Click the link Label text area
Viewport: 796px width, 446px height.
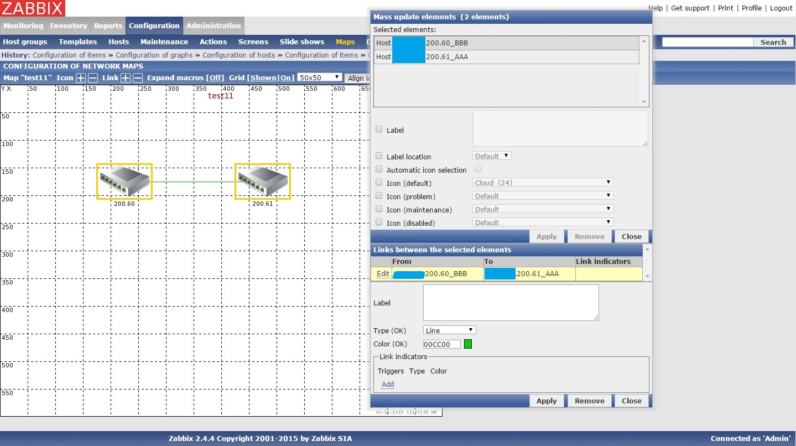pos(511,303)
